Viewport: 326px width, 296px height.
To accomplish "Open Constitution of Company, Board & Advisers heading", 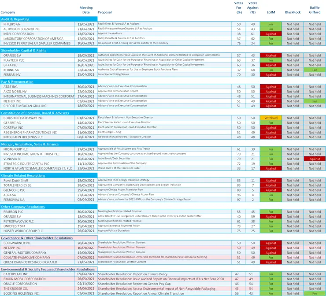I will click(x=35, y=113).
